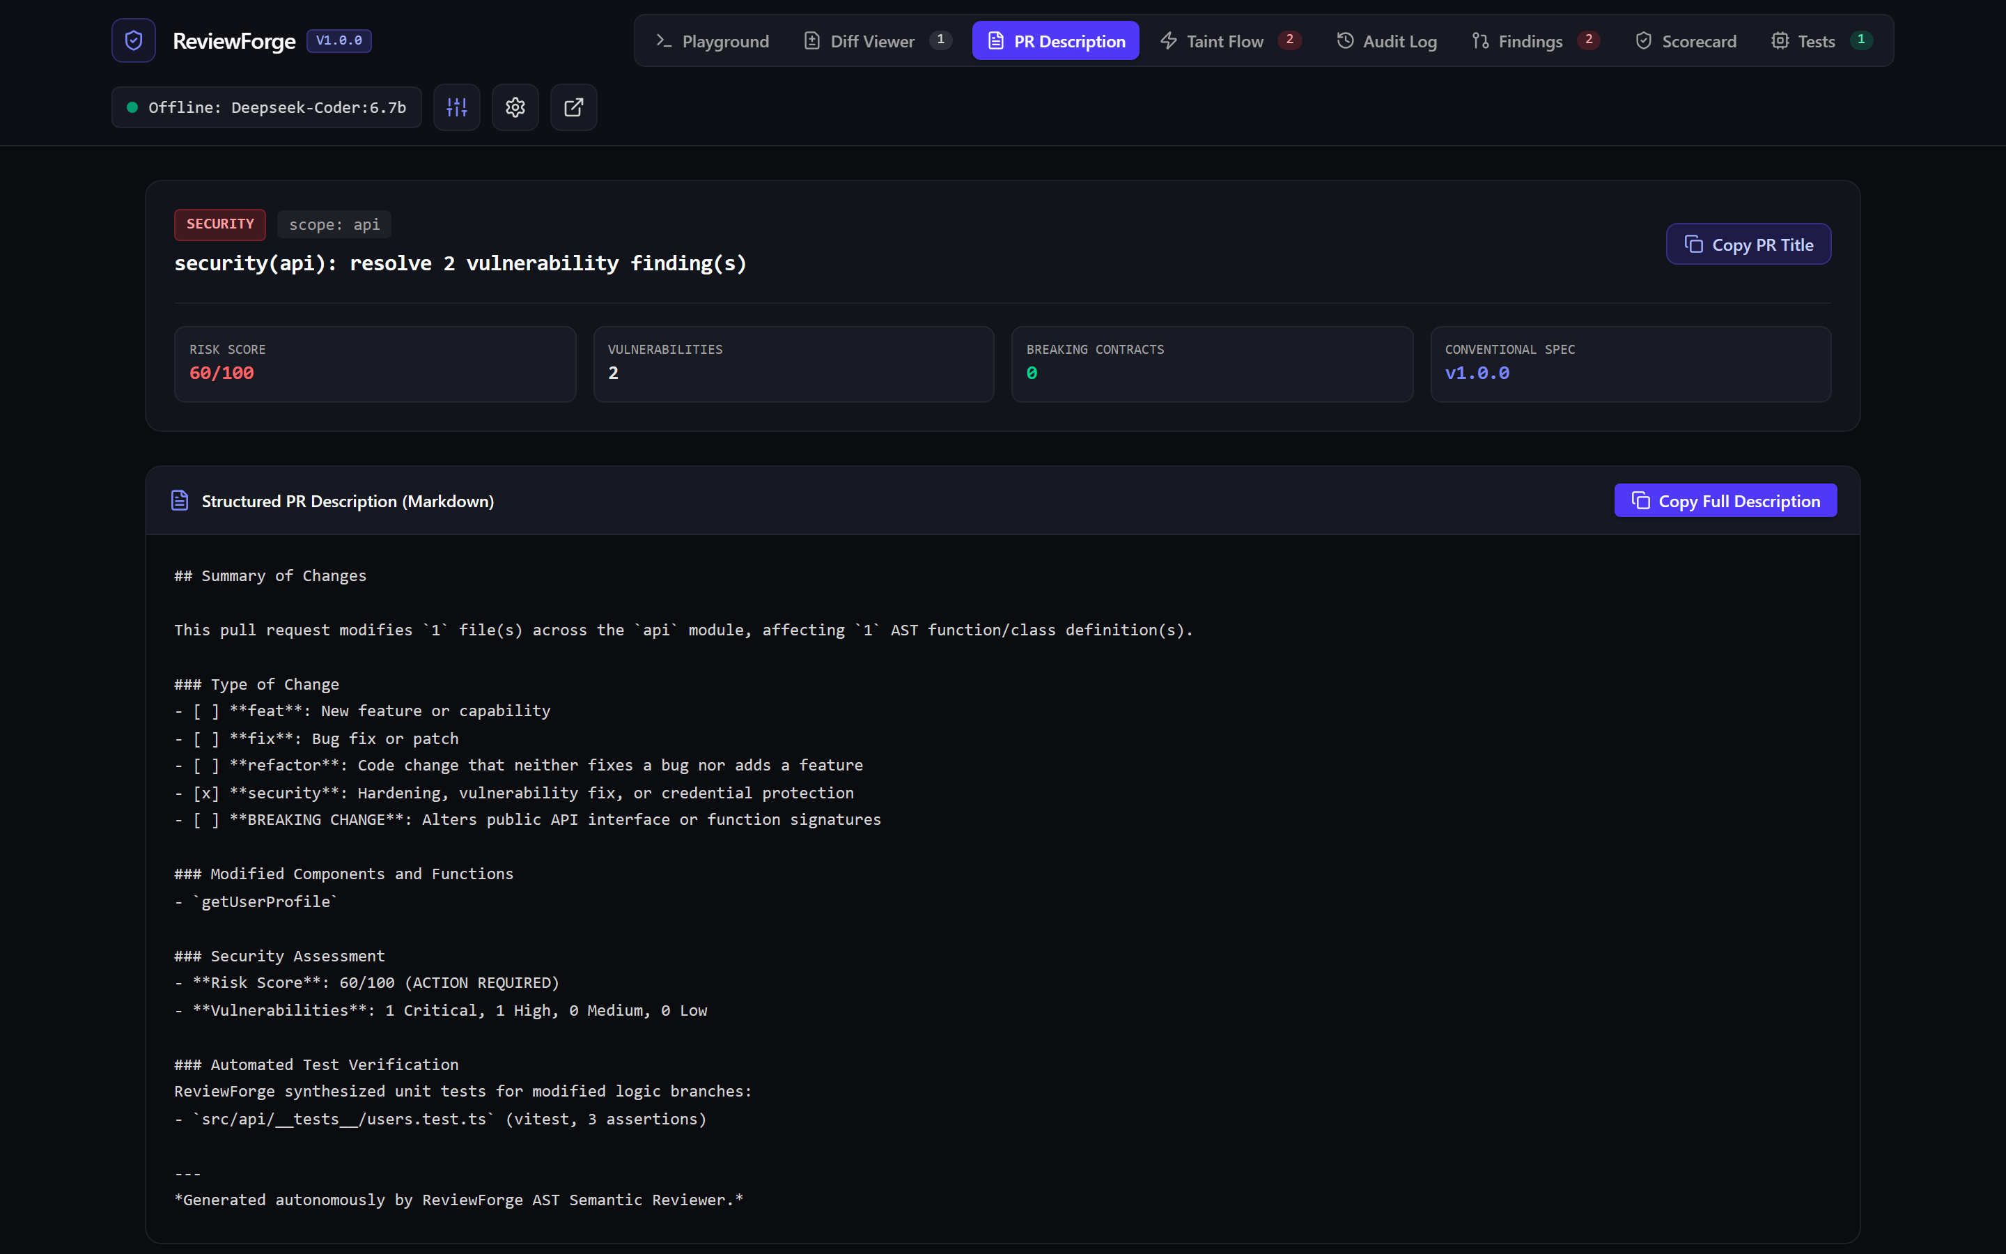Screen dimensions: 2006x1254
Task: Open the Diff Viewer tab
Action: (878, 40)
